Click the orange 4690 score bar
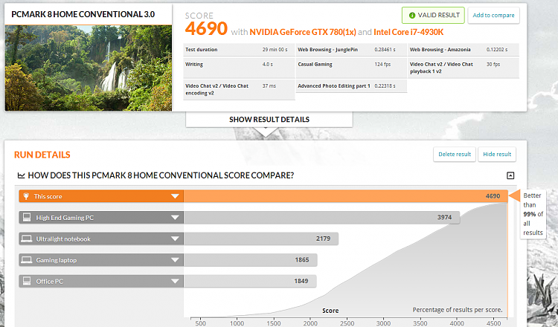 (x=345, y=196)
